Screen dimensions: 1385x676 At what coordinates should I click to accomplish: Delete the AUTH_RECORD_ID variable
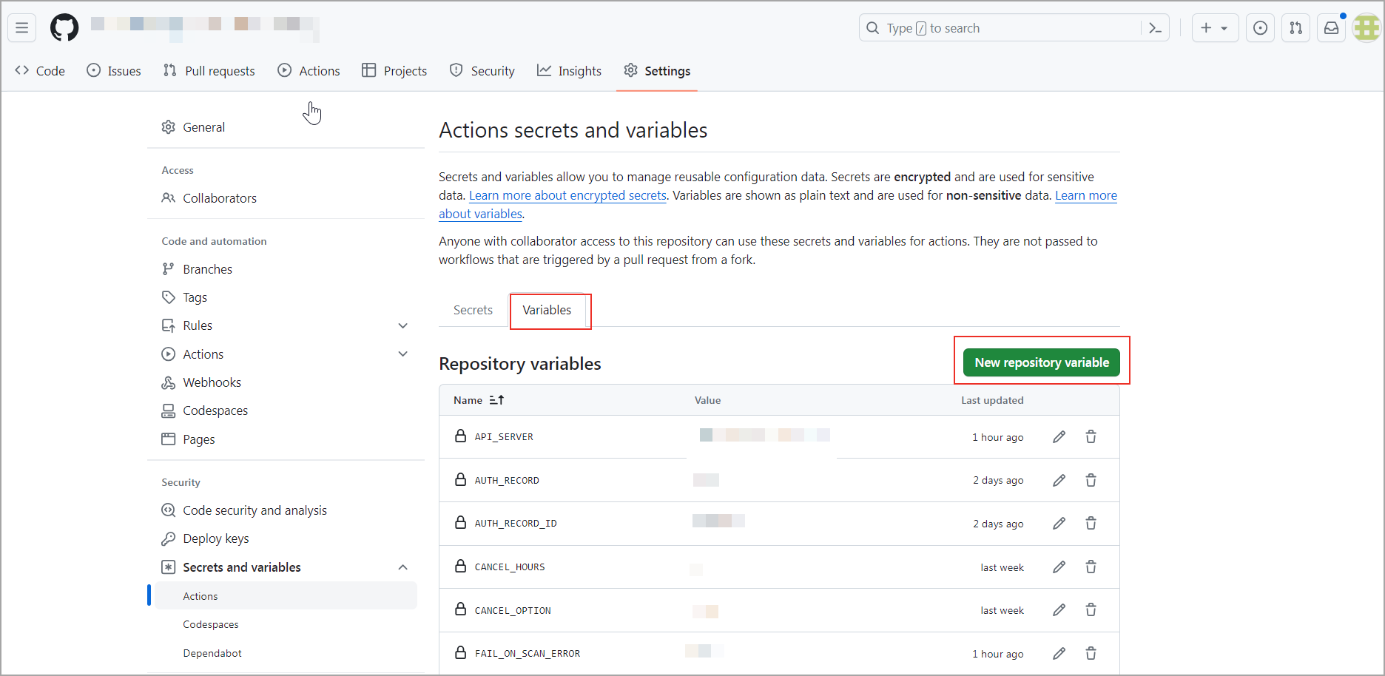coord(1091,524)
